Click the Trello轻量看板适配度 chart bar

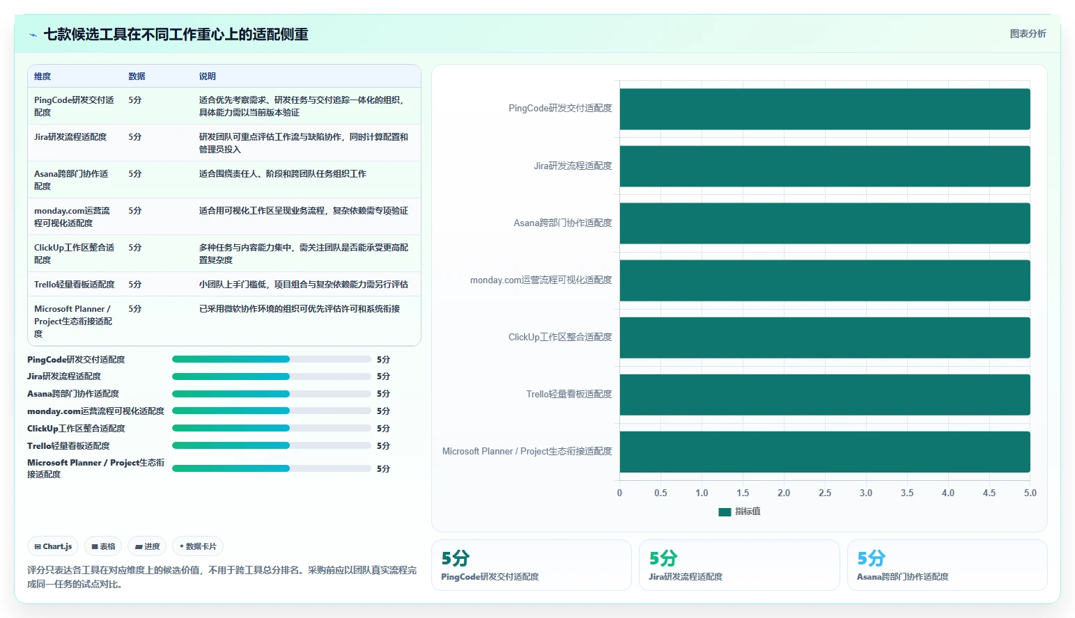point(825,395)
